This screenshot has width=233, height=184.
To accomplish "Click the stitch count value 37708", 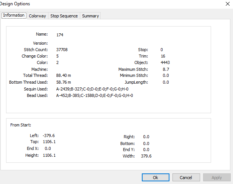I will 62,50.
